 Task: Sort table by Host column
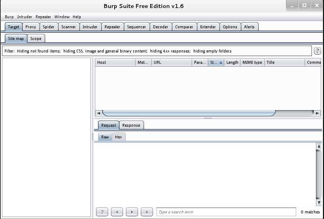point(115,63)
